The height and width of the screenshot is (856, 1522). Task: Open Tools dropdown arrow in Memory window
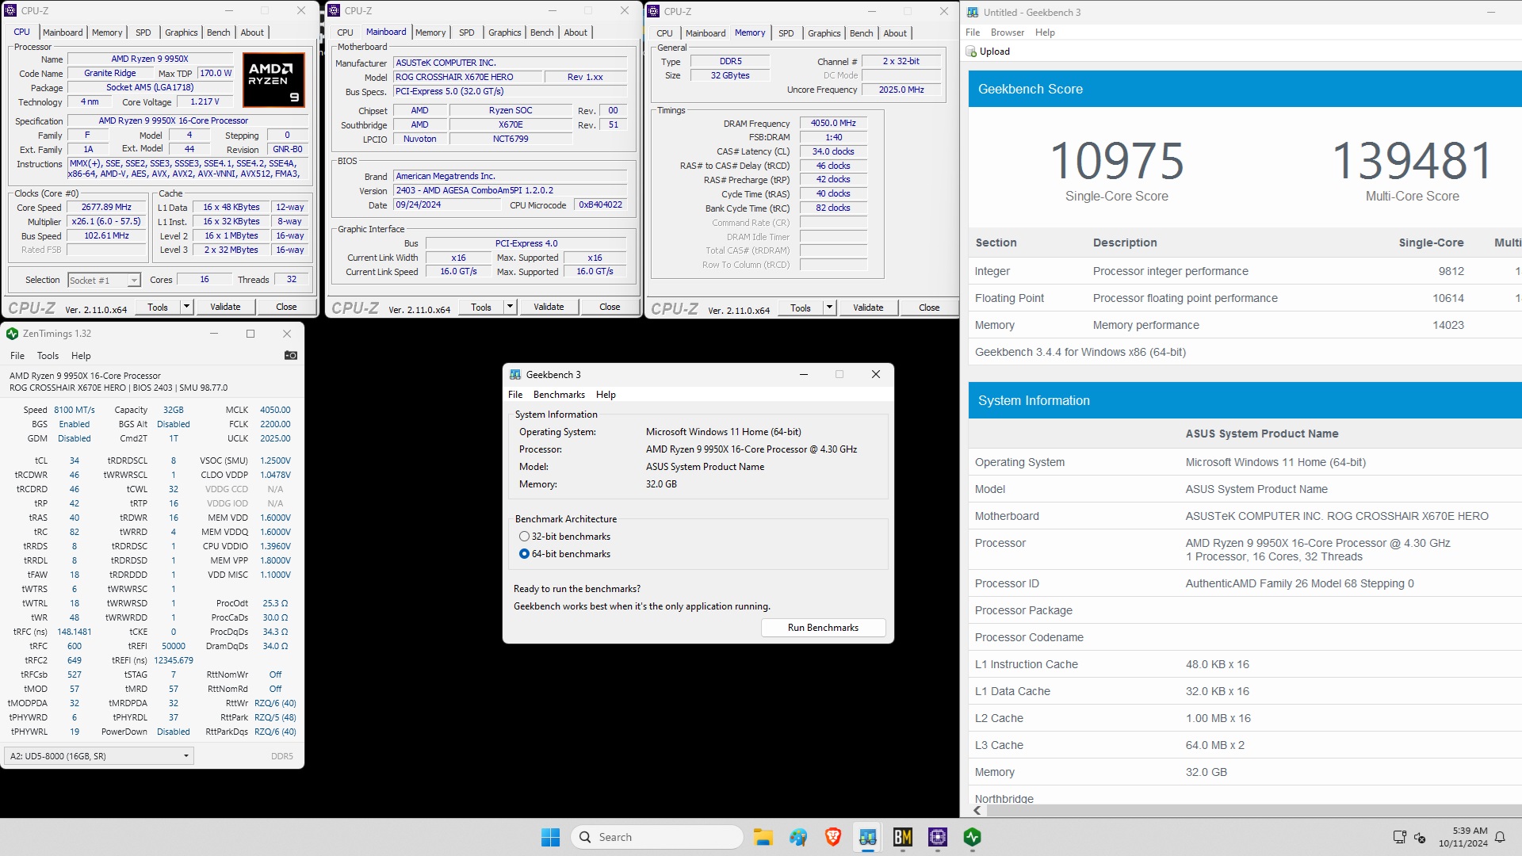click(x=830, y=308)
